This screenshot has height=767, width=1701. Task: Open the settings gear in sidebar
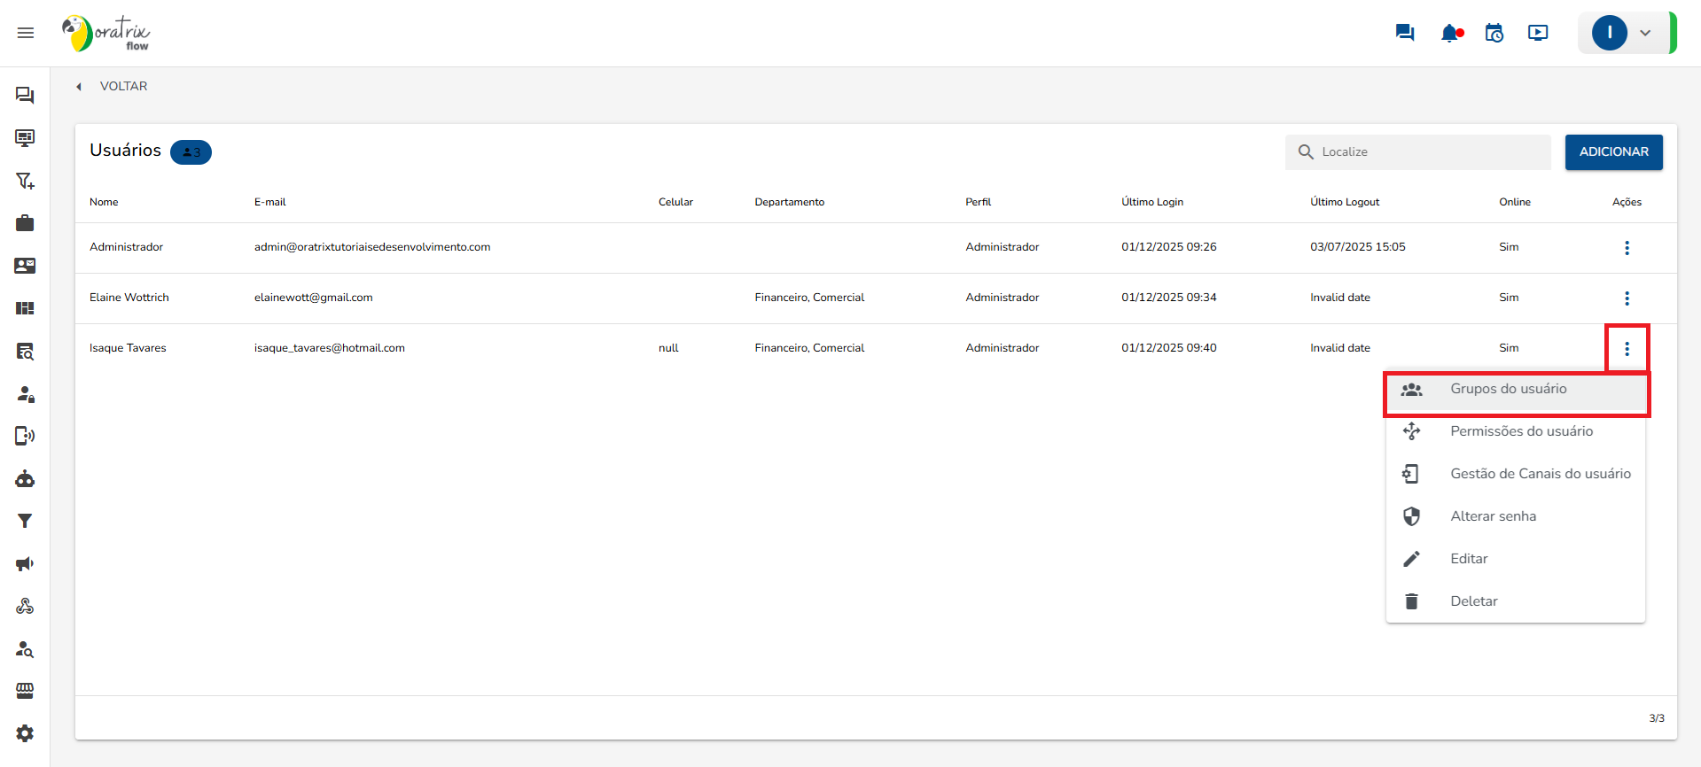tap(25, 733)
